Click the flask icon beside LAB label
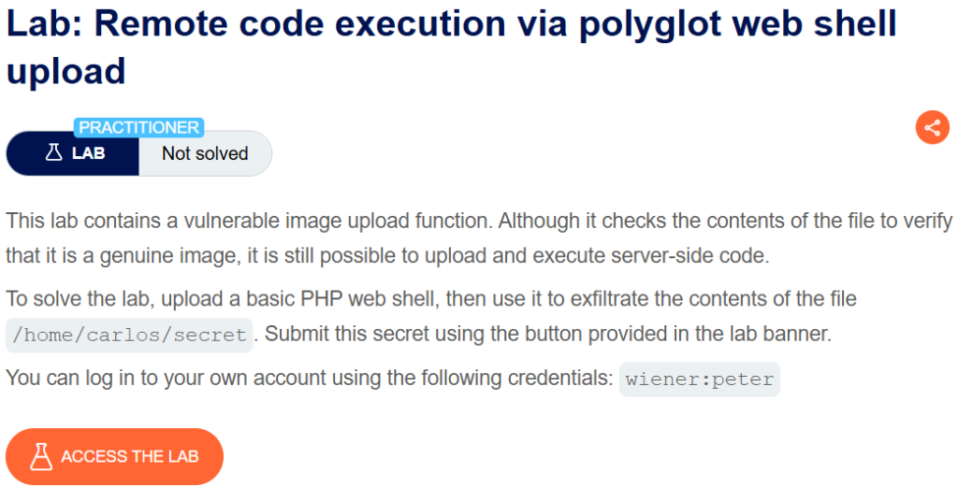Screen dimensions: 958x487 pyautogui.click(x=53, y=152)
